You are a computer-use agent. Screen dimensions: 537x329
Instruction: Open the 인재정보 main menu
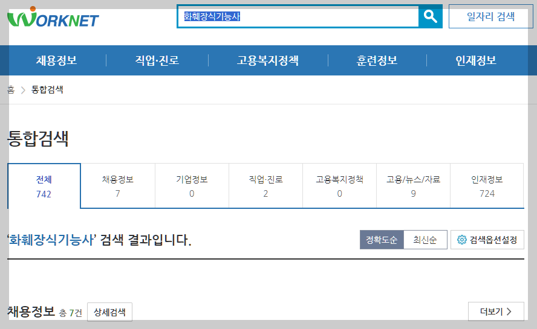point(476,60)
